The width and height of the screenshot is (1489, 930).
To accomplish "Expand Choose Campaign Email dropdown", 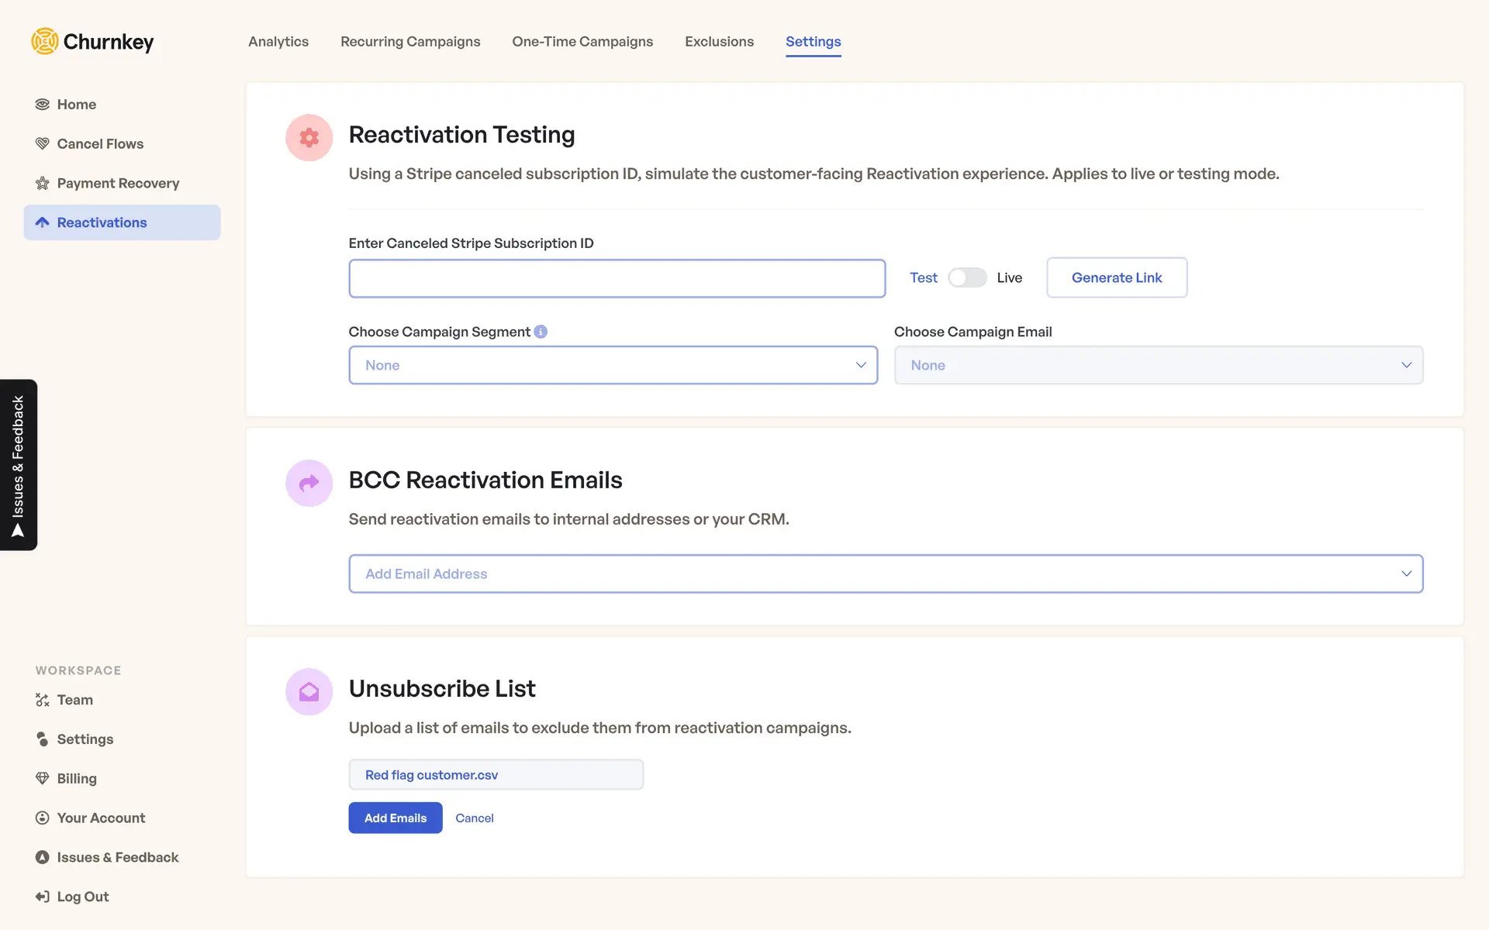I will (1158, 365).
